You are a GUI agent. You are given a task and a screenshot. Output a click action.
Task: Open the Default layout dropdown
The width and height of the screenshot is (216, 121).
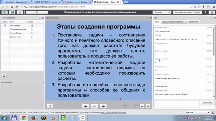tap(197, 113)
